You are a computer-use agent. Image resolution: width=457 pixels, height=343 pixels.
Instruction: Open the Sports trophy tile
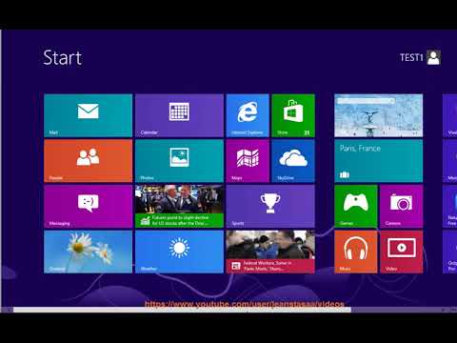tap(270, 206)
